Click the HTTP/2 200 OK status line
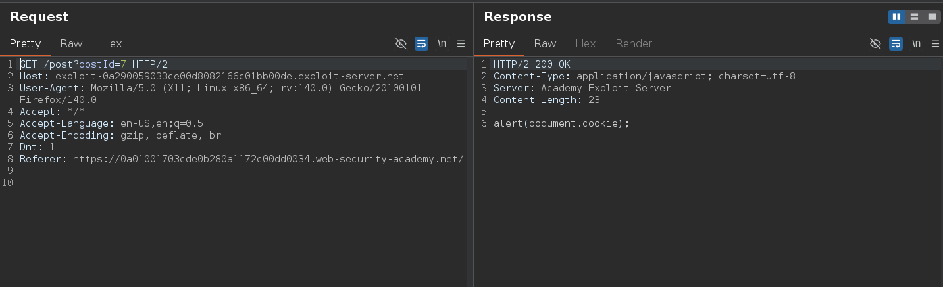 coord(532,64)
